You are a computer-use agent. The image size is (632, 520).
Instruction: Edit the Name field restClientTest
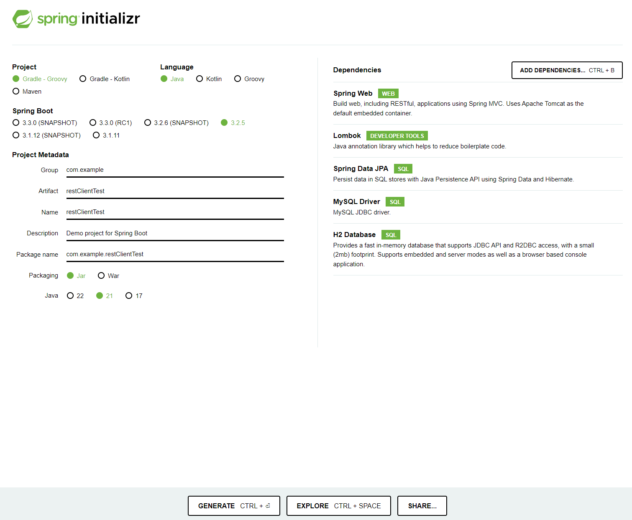tap(175, 212)
